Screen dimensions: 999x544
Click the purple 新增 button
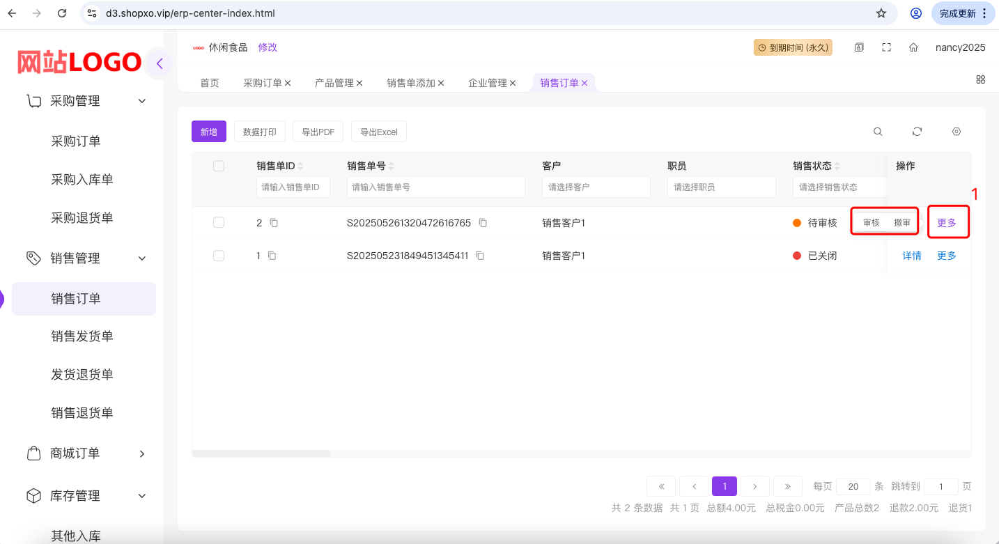click(x=209, y=132)
